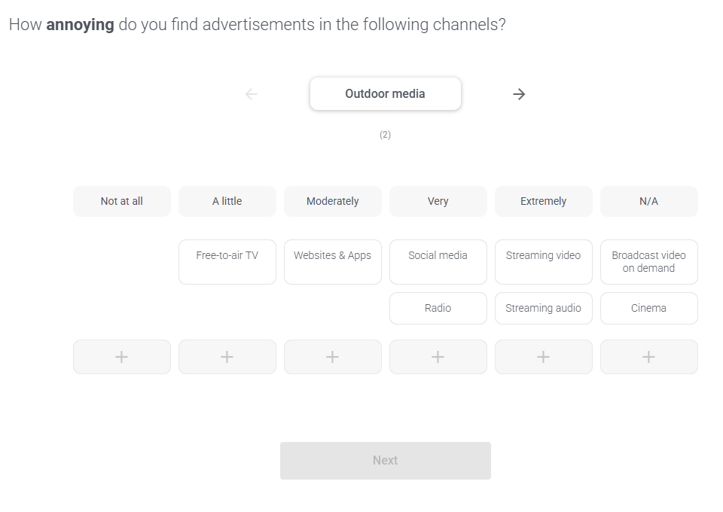Click plus under Not at all column

(122, 357)
